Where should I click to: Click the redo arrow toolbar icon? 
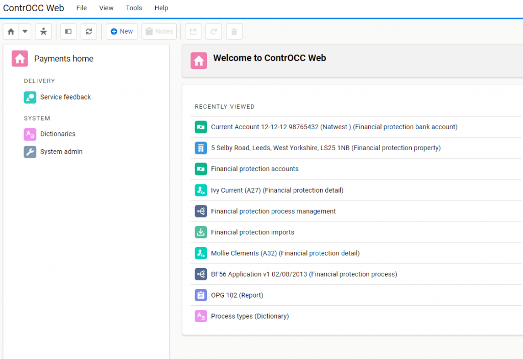point(214,32)
